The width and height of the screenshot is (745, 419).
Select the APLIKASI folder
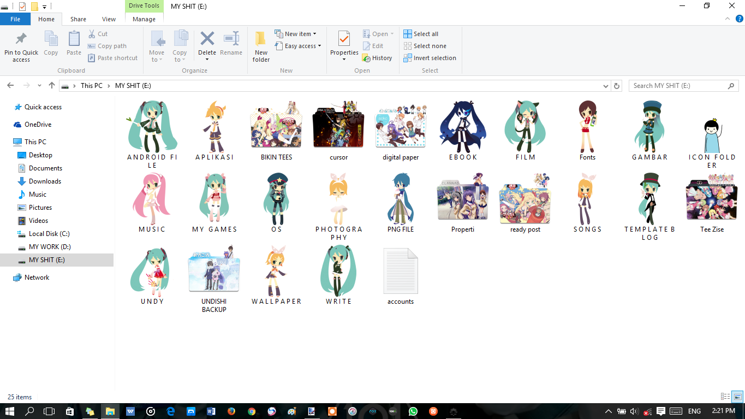(214, 131)
